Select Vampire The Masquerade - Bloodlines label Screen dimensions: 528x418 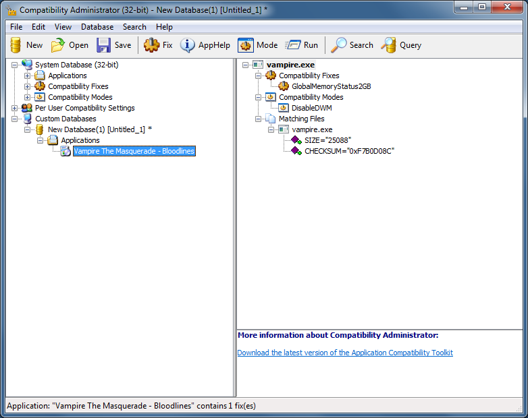(134, 151)
